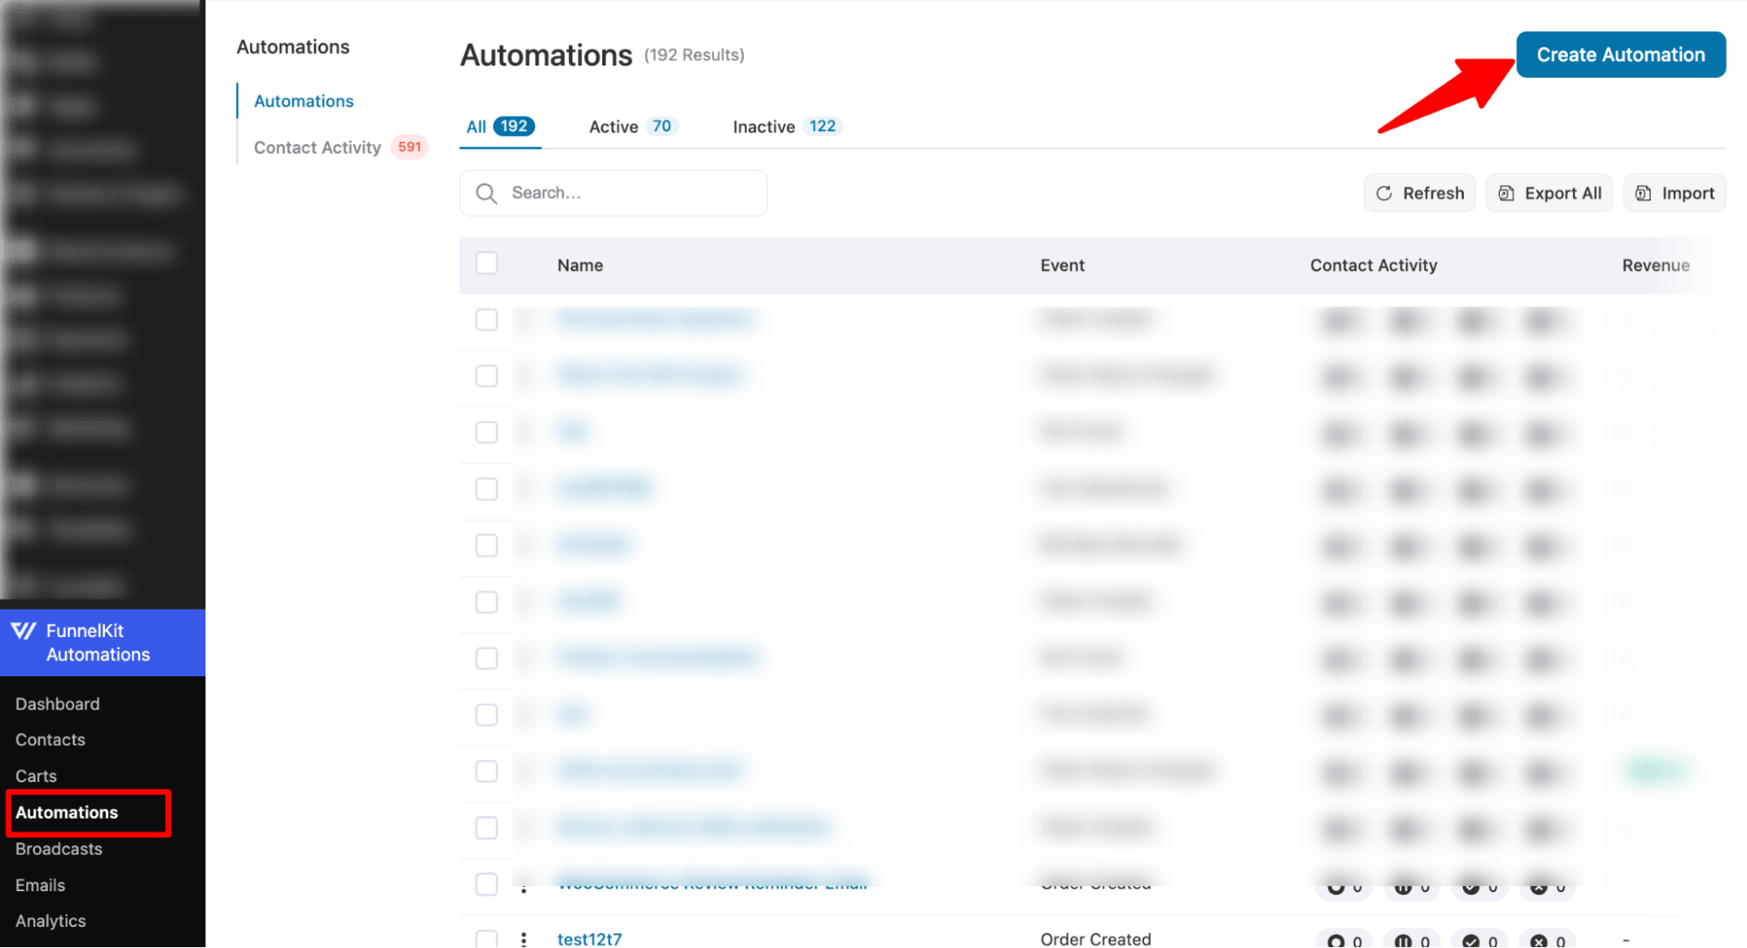Click the Search input field
Image resolution: width=1747 pixels, height=948 pixels.
coord(614,192)
